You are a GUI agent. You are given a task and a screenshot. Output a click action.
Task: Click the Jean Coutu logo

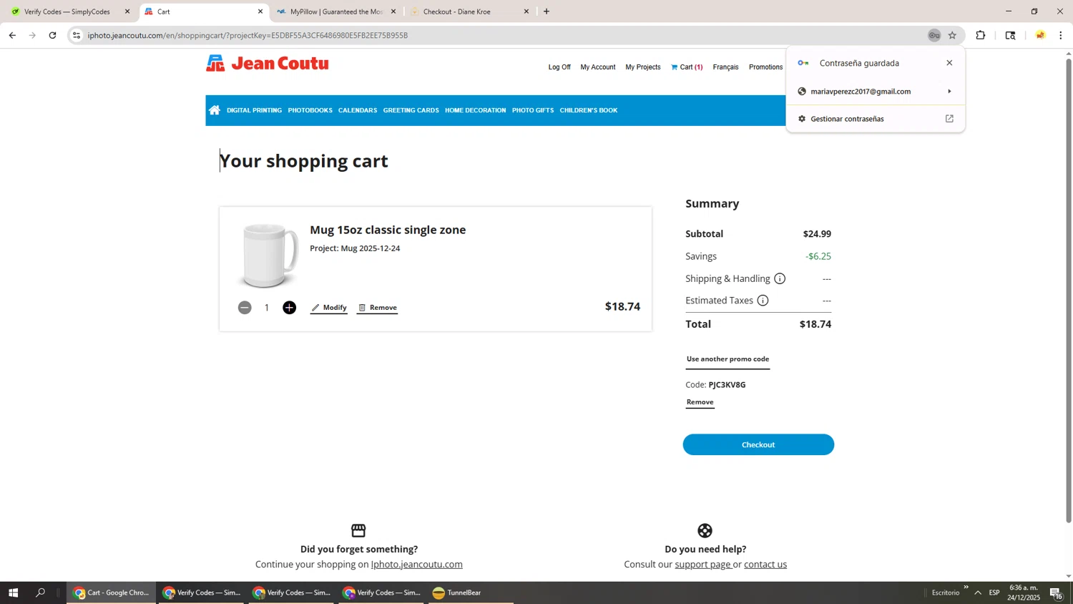click(x=268, y=64)
